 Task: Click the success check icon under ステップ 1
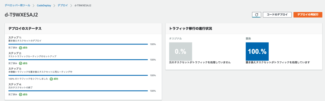(x=20, y=48)
